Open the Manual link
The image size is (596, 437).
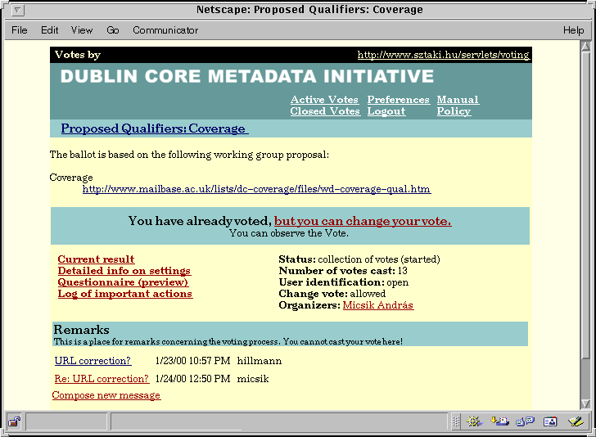(x=458, y=100)
